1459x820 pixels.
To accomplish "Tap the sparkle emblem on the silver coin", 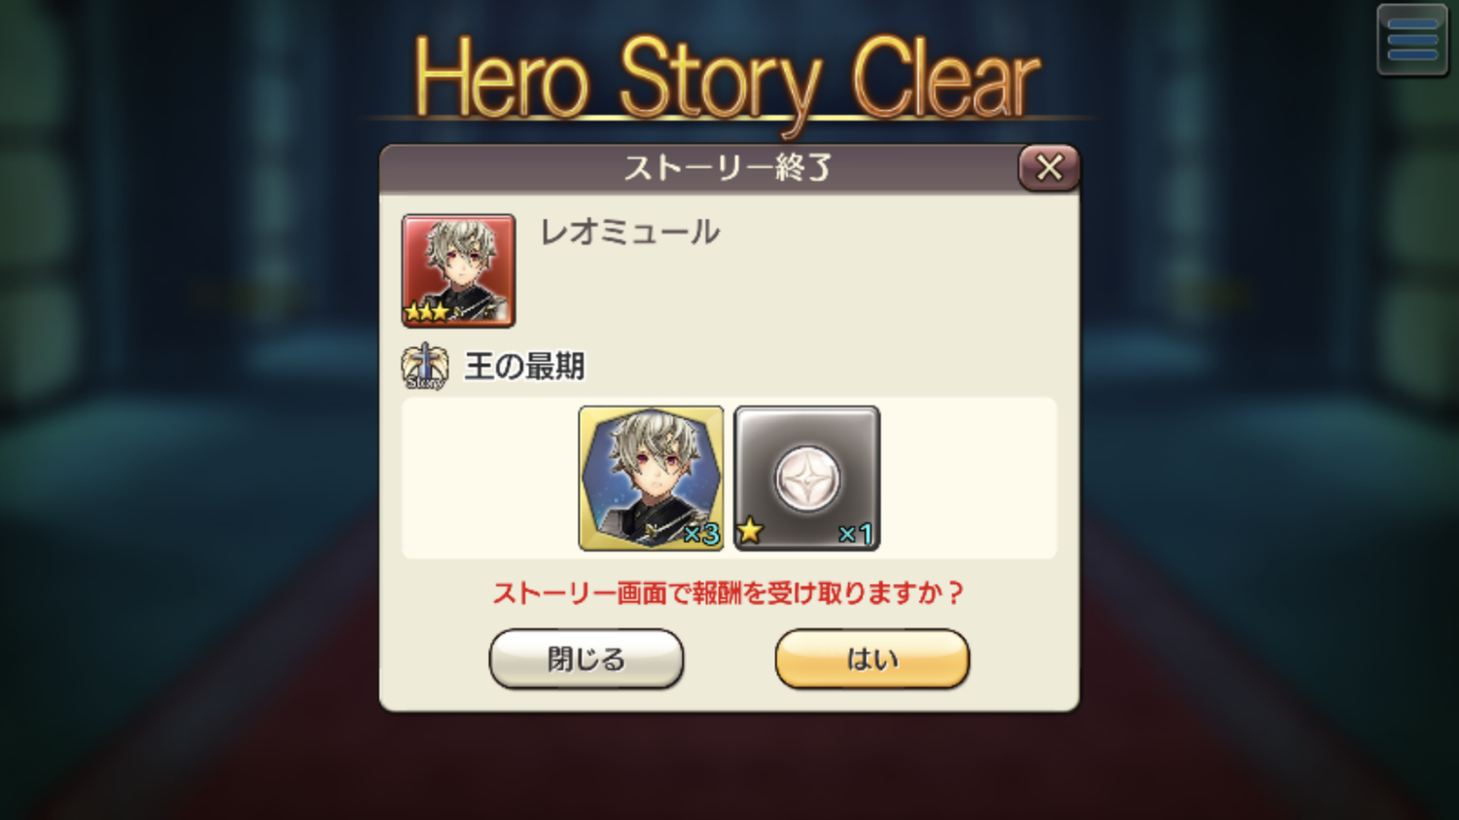I will click(x=807, y=480).
